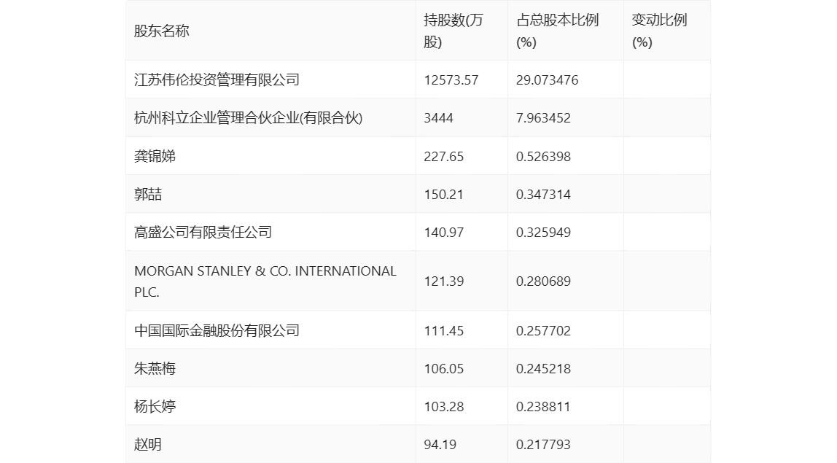Select the percentage 7.963452
The image size is (837, 463).
pyautogui.click(x=543, y=118)
